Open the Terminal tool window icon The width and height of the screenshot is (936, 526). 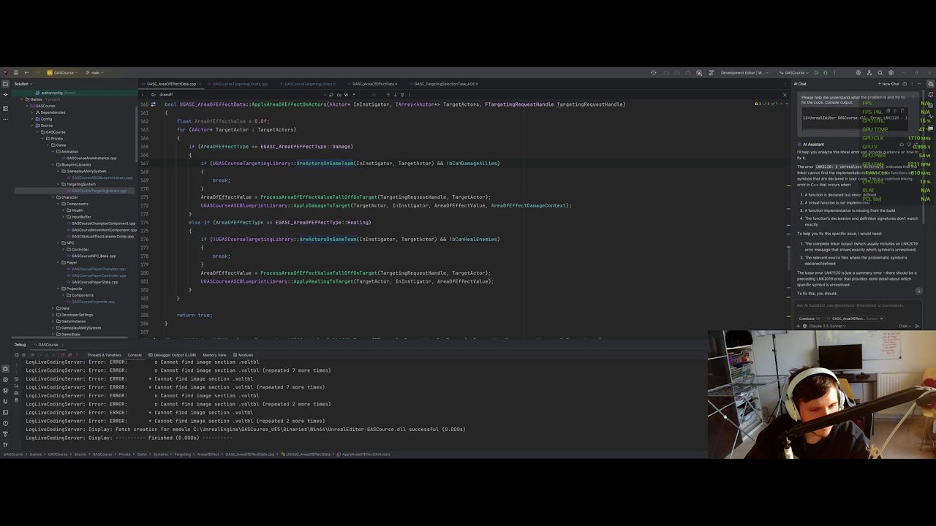coord(5,412)
